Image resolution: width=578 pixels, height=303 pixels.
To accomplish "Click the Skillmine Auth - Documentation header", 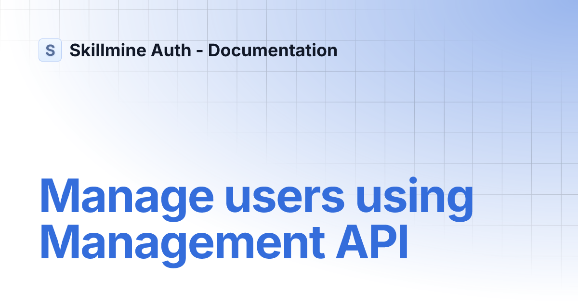I will (203, 50).
